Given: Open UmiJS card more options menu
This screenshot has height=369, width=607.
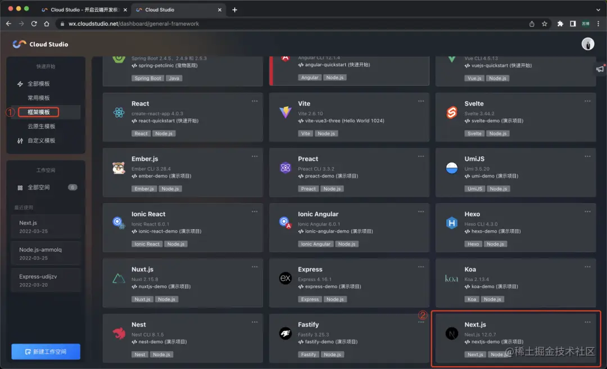Looking at the screenshot, I should pos(587,156).
